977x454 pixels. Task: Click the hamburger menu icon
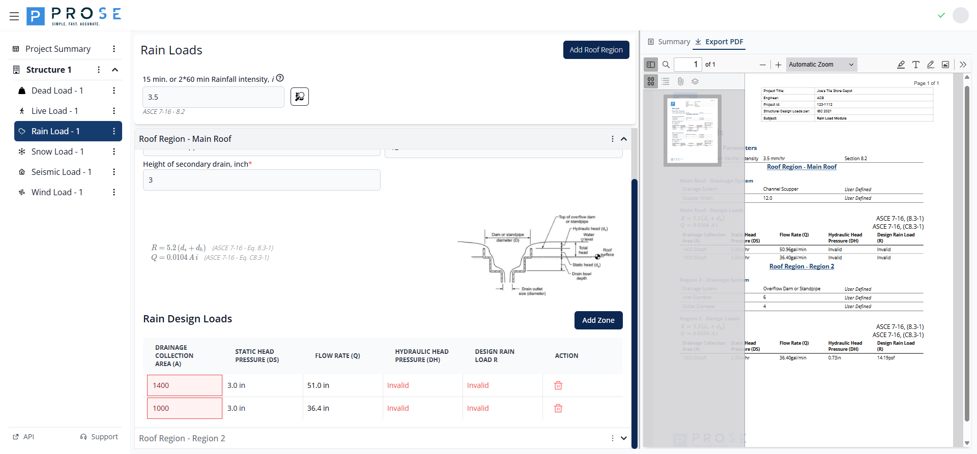point(14,16)
